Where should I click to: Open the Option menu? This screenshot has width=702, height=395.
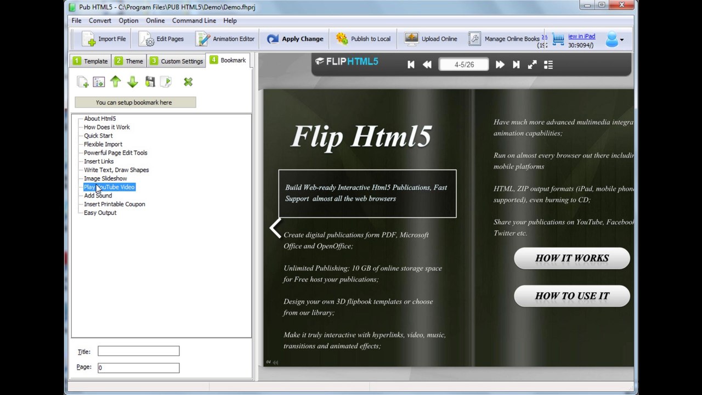128,20
